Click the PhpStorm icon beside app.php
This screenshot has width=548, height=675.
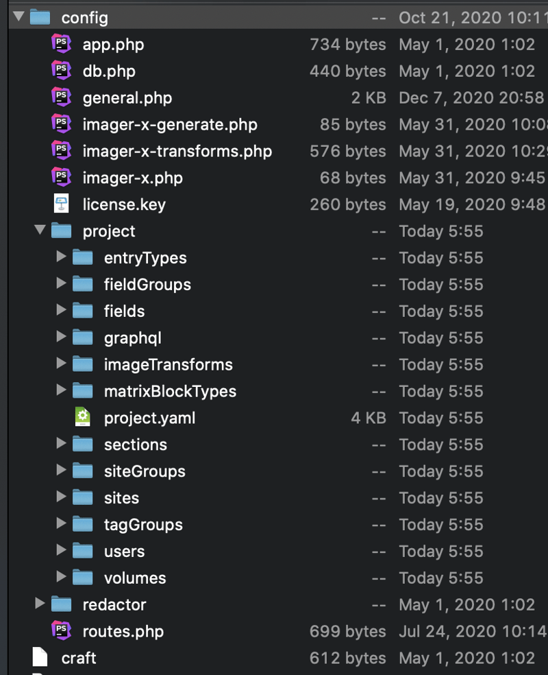61,44
